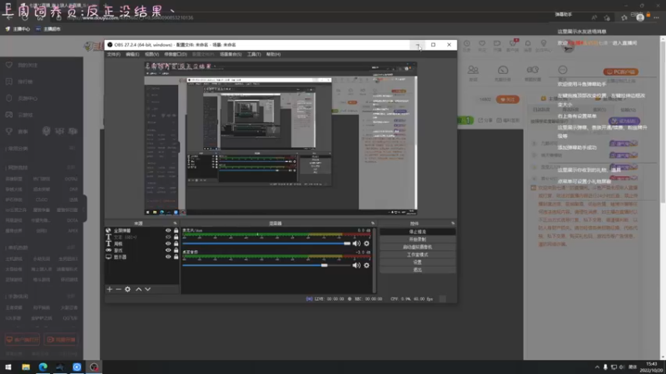Open Douyu messages bell icon in header
The image size is (666, 374).
click(x=528, y=43)
